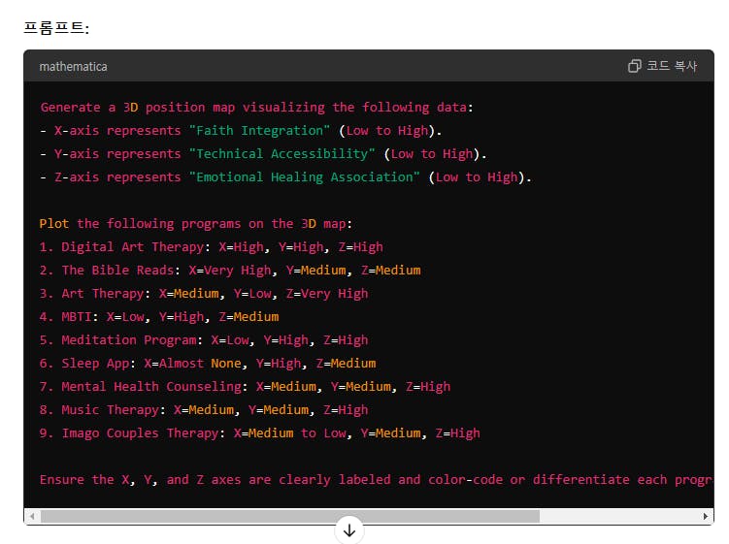
Task: Click the '1. Digital Art Therapy' line
Action: coord(211,246)
